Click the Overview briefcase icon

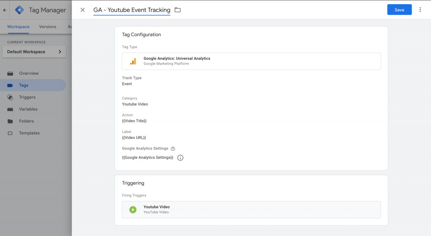[x=10, y=73]
